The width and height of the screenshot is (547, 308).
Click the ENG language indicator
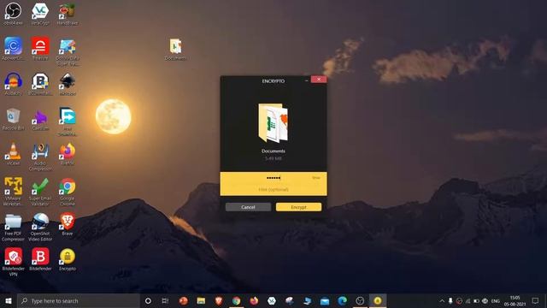click(496, 300)
